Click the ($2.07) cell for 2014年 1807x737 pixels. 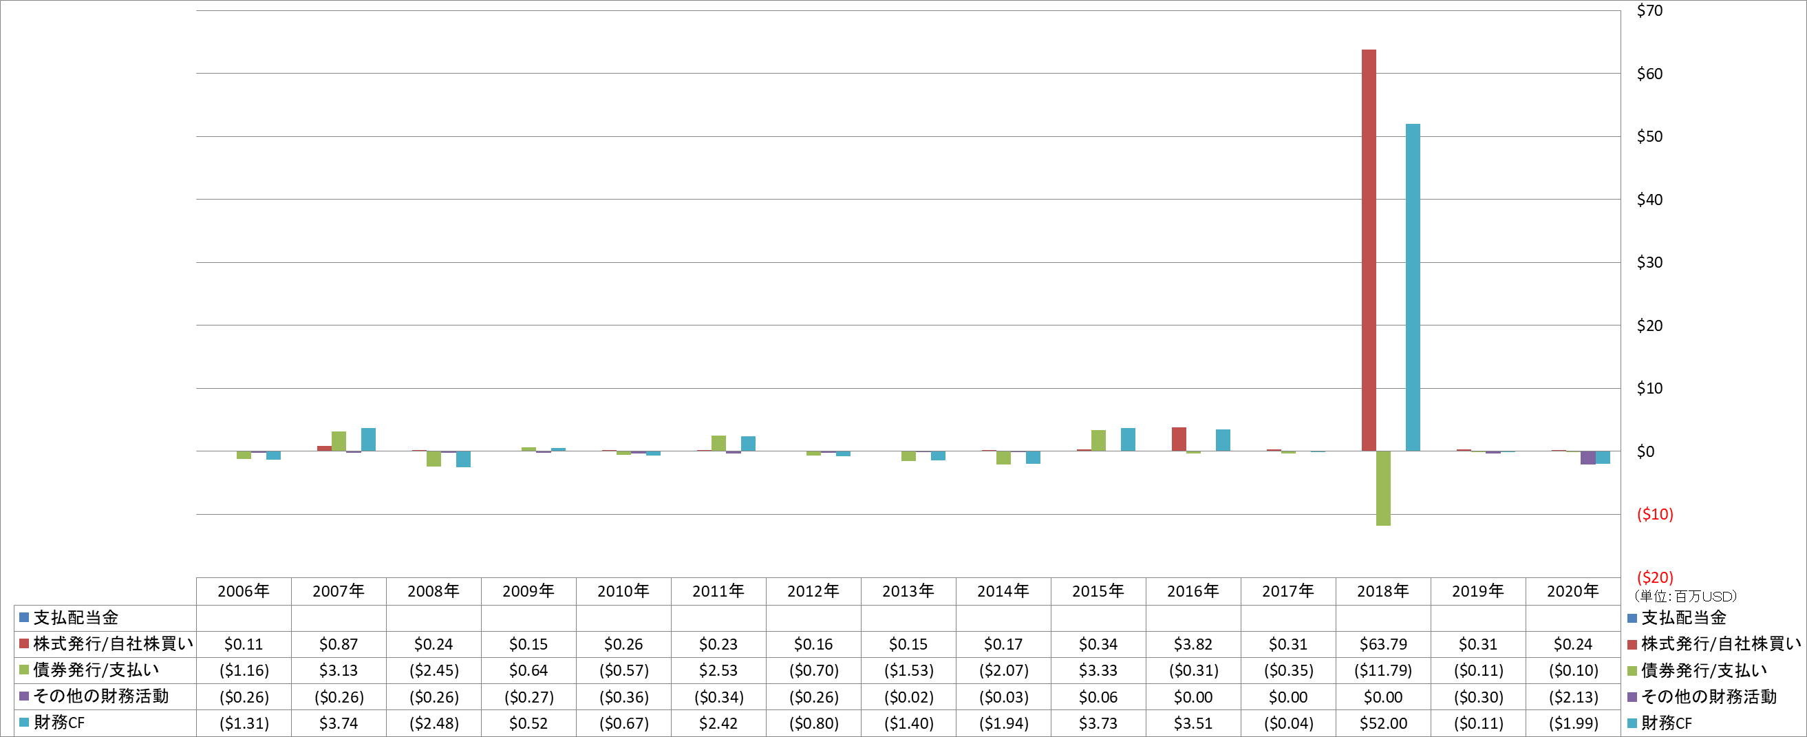click(1003, 670)
